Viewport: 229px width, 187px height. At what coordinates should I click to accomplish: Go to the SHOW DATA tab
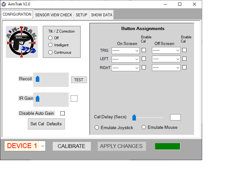pos(102,15)
